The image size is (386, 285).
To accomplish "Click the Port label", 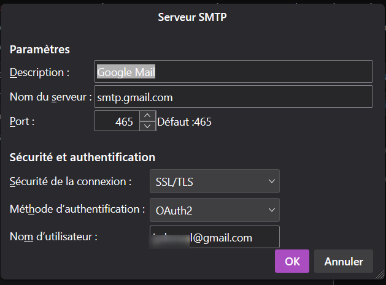I will click(x=22, y=122).
